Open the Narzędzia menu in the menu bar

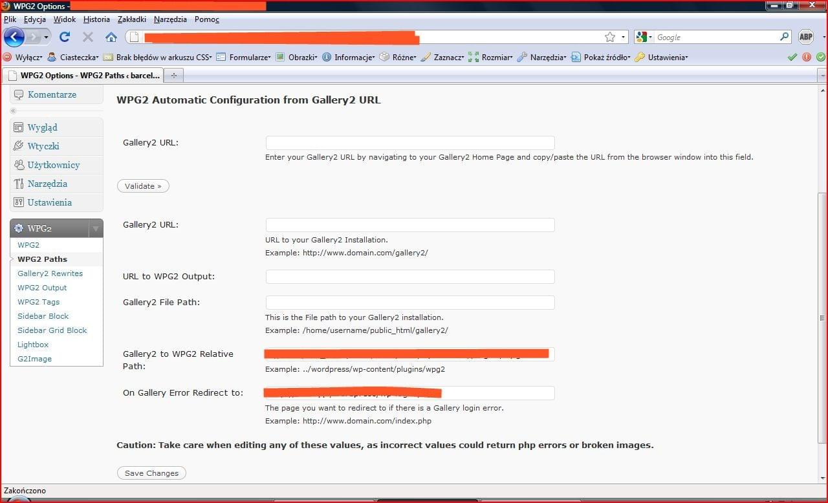click(170, 19)
